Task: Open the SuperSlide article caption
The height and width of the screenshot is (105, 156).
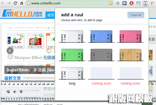Action: pos(30,70)
